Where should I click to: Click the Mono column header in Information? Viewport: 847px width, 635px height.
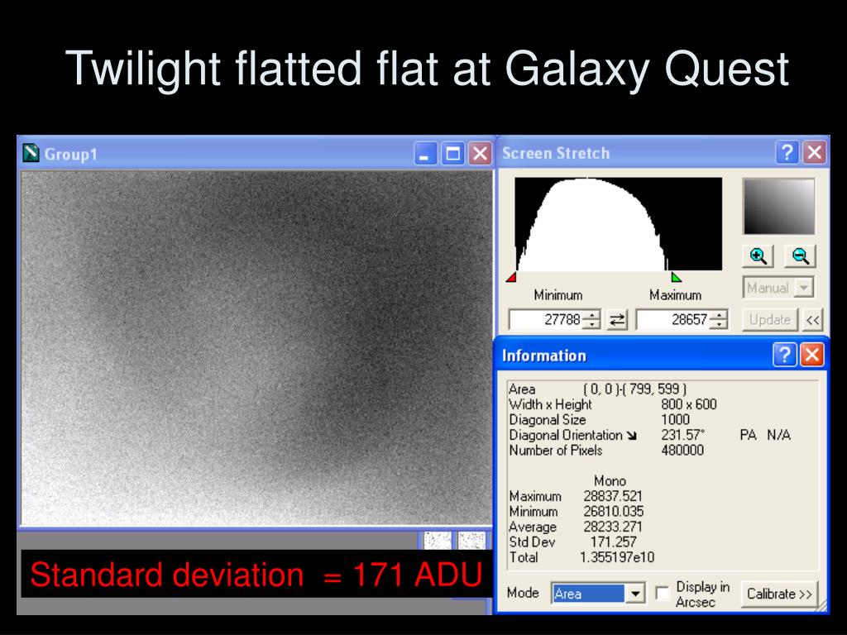pyautogui.click(x=610, y=480)
